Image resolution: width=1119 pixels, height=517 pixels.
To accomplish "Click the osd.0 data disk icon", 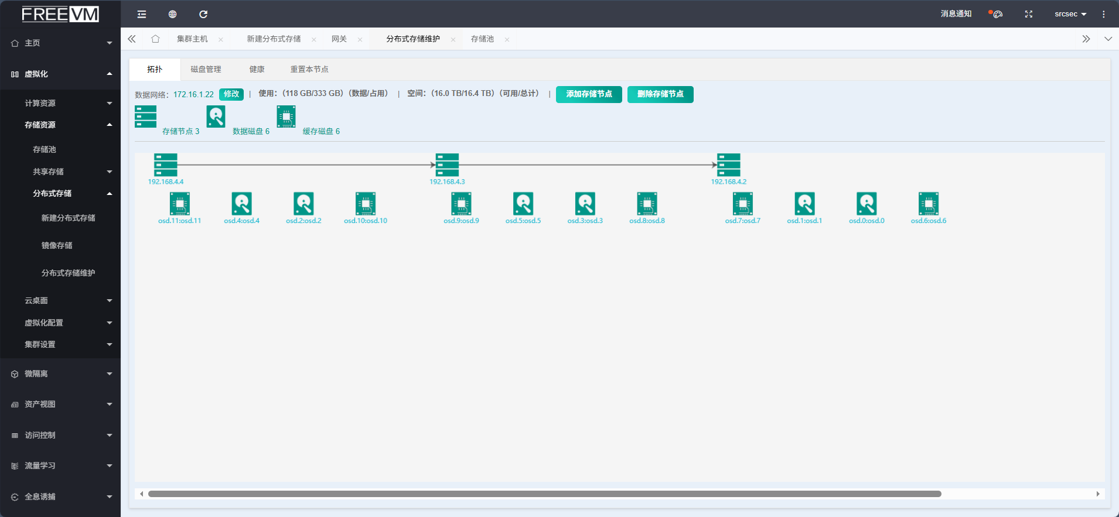I will pos(866,204).
